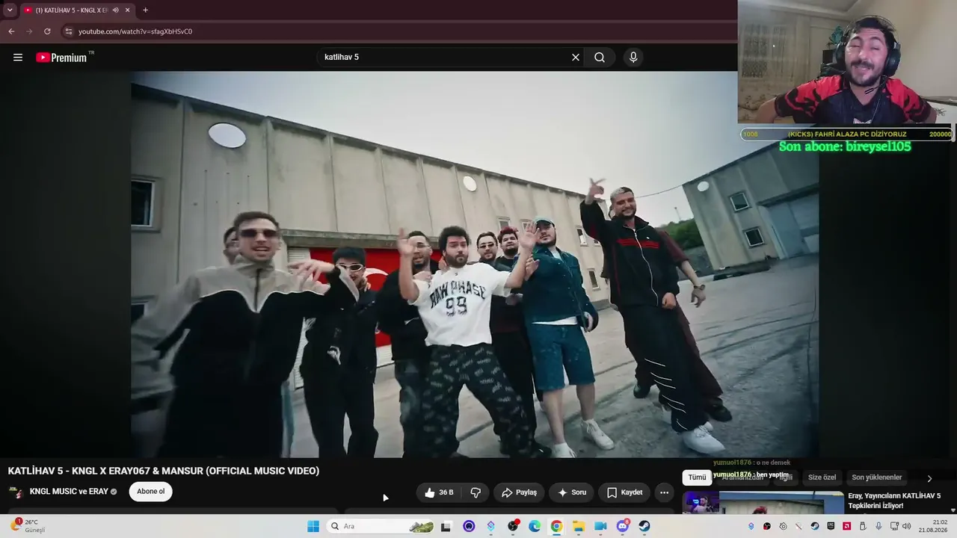Close the KATLİHAV 5 browser tab
Screen dimensions: 957x538
pos(128,10)
